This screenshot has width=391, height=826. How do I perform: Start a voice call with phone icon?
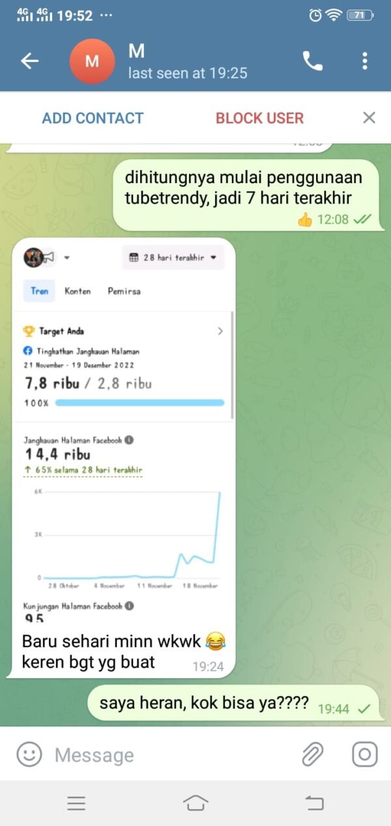tap(312, 61)
